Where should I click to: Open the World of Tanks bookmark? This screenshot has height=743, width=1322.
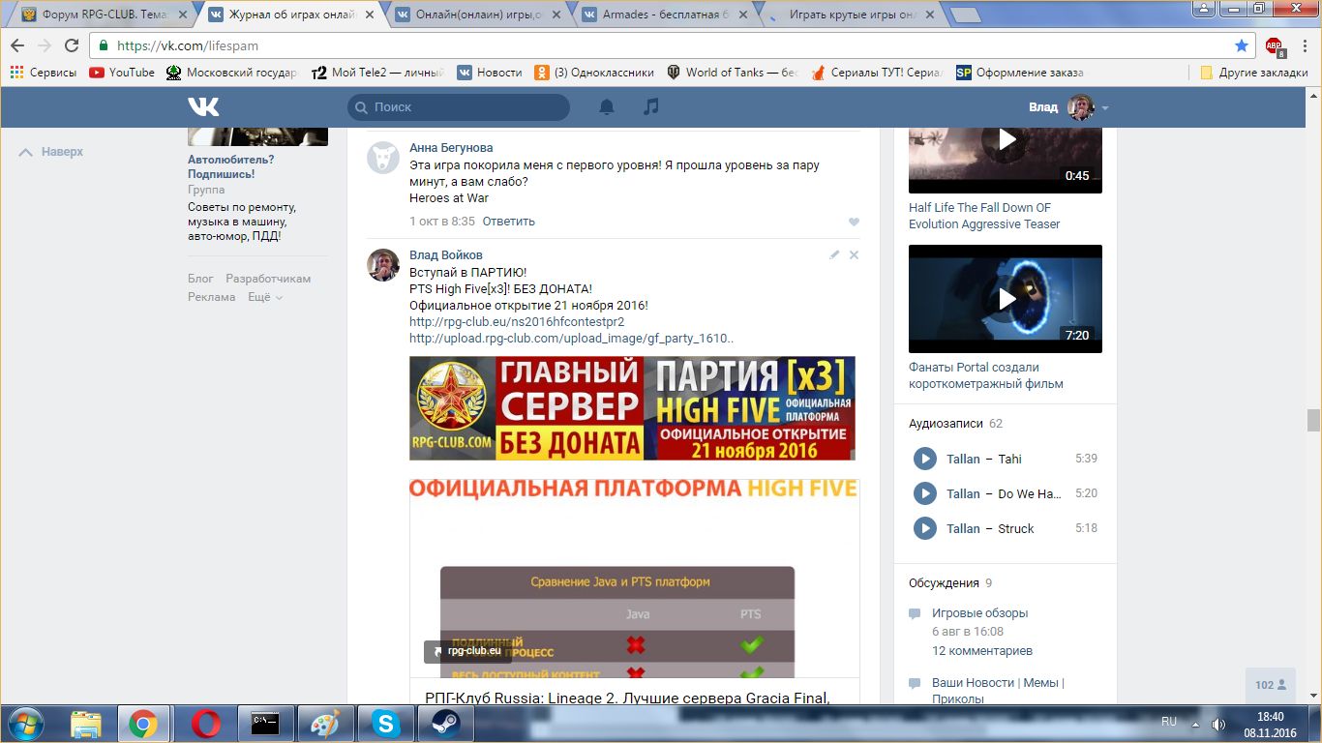[733, 73]
